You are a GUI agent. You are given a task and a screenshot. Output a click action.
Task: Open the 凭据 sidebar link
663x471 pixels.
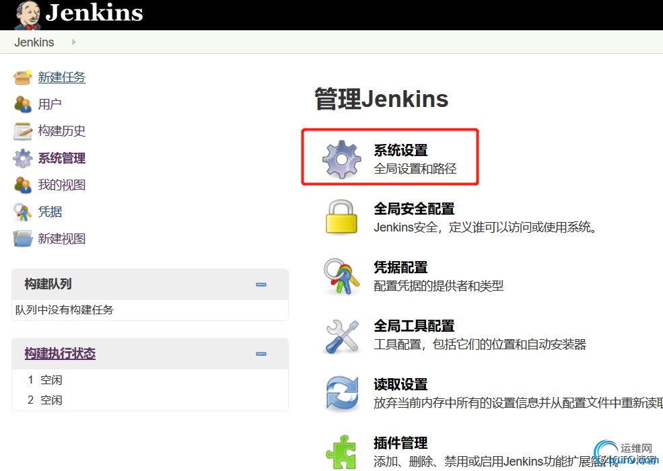pos(50,211)
